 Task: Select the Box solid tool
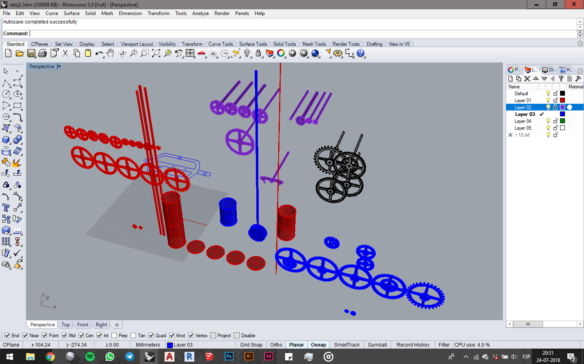tap(6, 139)
